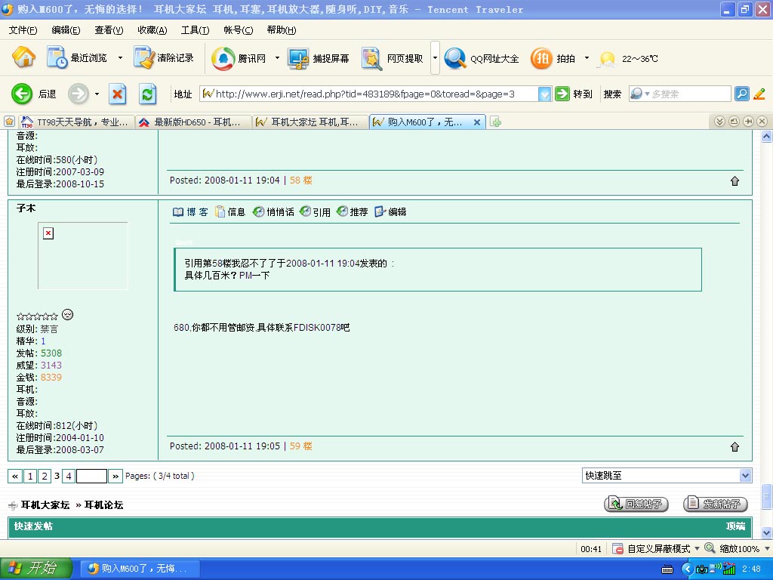Viewport: 773px width, 580px height.
Task: Click 清除记录 clear history broom icon
Action: coord(144,57)
